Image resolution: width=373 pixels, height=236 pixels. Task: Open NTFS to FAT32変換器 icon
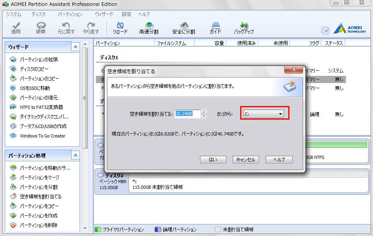(13, 107)
